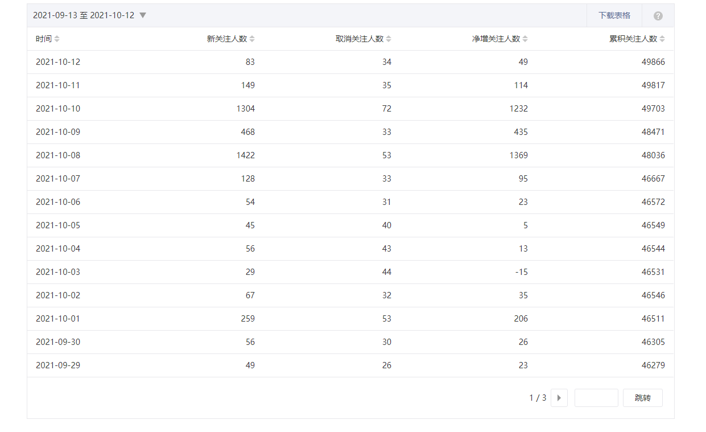
Task: Click cumulative followers value 49703
Action: (x=653, y=109)
